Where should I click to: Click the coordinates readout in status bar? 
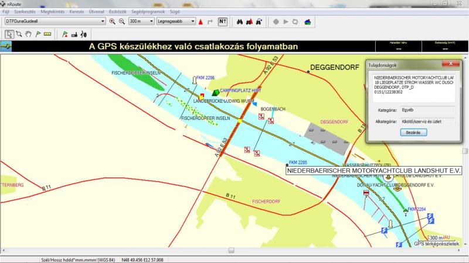click(142, 260)
